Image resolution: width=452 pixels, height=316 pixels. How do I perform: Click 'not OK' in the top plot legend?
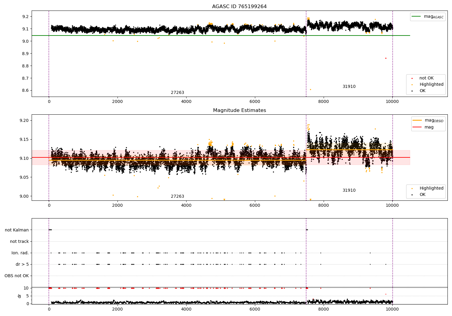[426, 78]
